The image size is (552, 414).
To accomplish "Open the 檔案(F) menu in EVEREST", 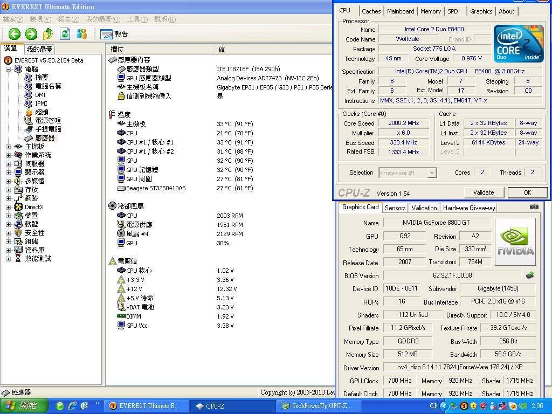I will tap(13, 19).
